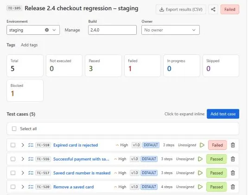Click '4 steps' on TC-520 row
Viewport: 248px width, 195px height.
[167, 187]
